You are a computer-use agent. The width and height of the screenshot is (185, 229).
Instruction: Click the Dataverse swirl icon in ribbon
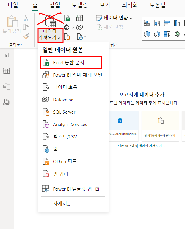point(80,27)
